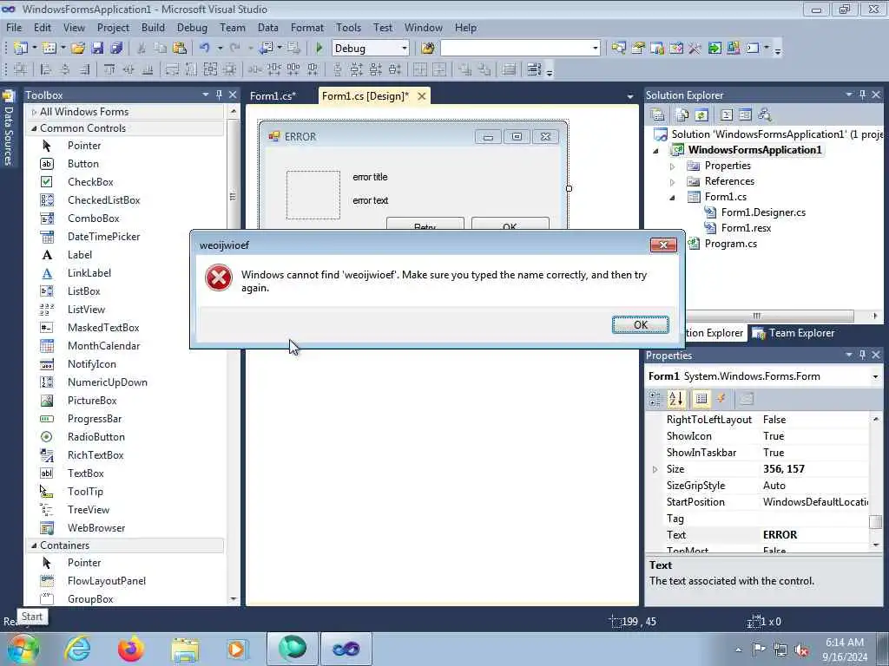The height and width of the screenshot is (666, 889).
Task: Expand the All Windows Forms toolbox group
Action: (x=34, y=112)
